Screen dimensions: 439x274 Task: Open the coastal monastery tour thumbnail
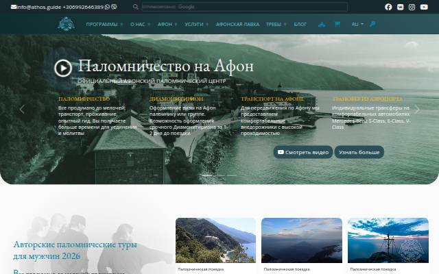(x=215, y=240)
